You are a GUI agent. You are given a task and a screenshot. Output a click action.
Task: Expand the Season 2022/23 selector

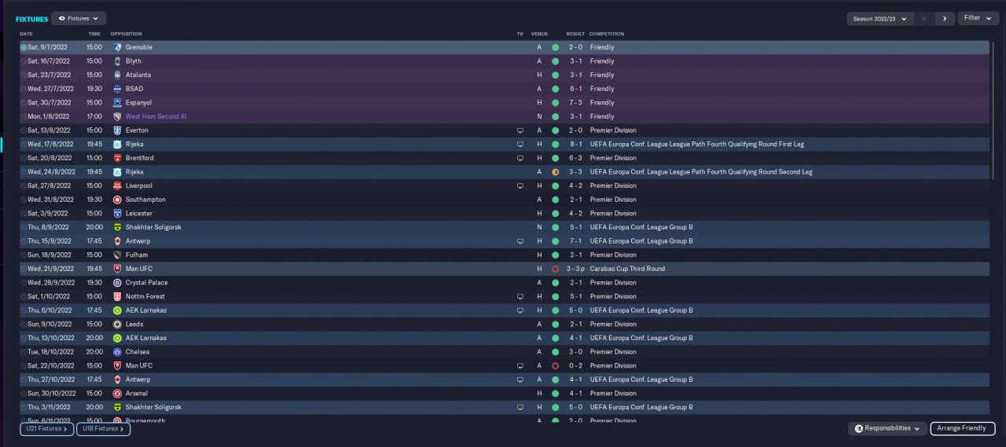point(879,18)
